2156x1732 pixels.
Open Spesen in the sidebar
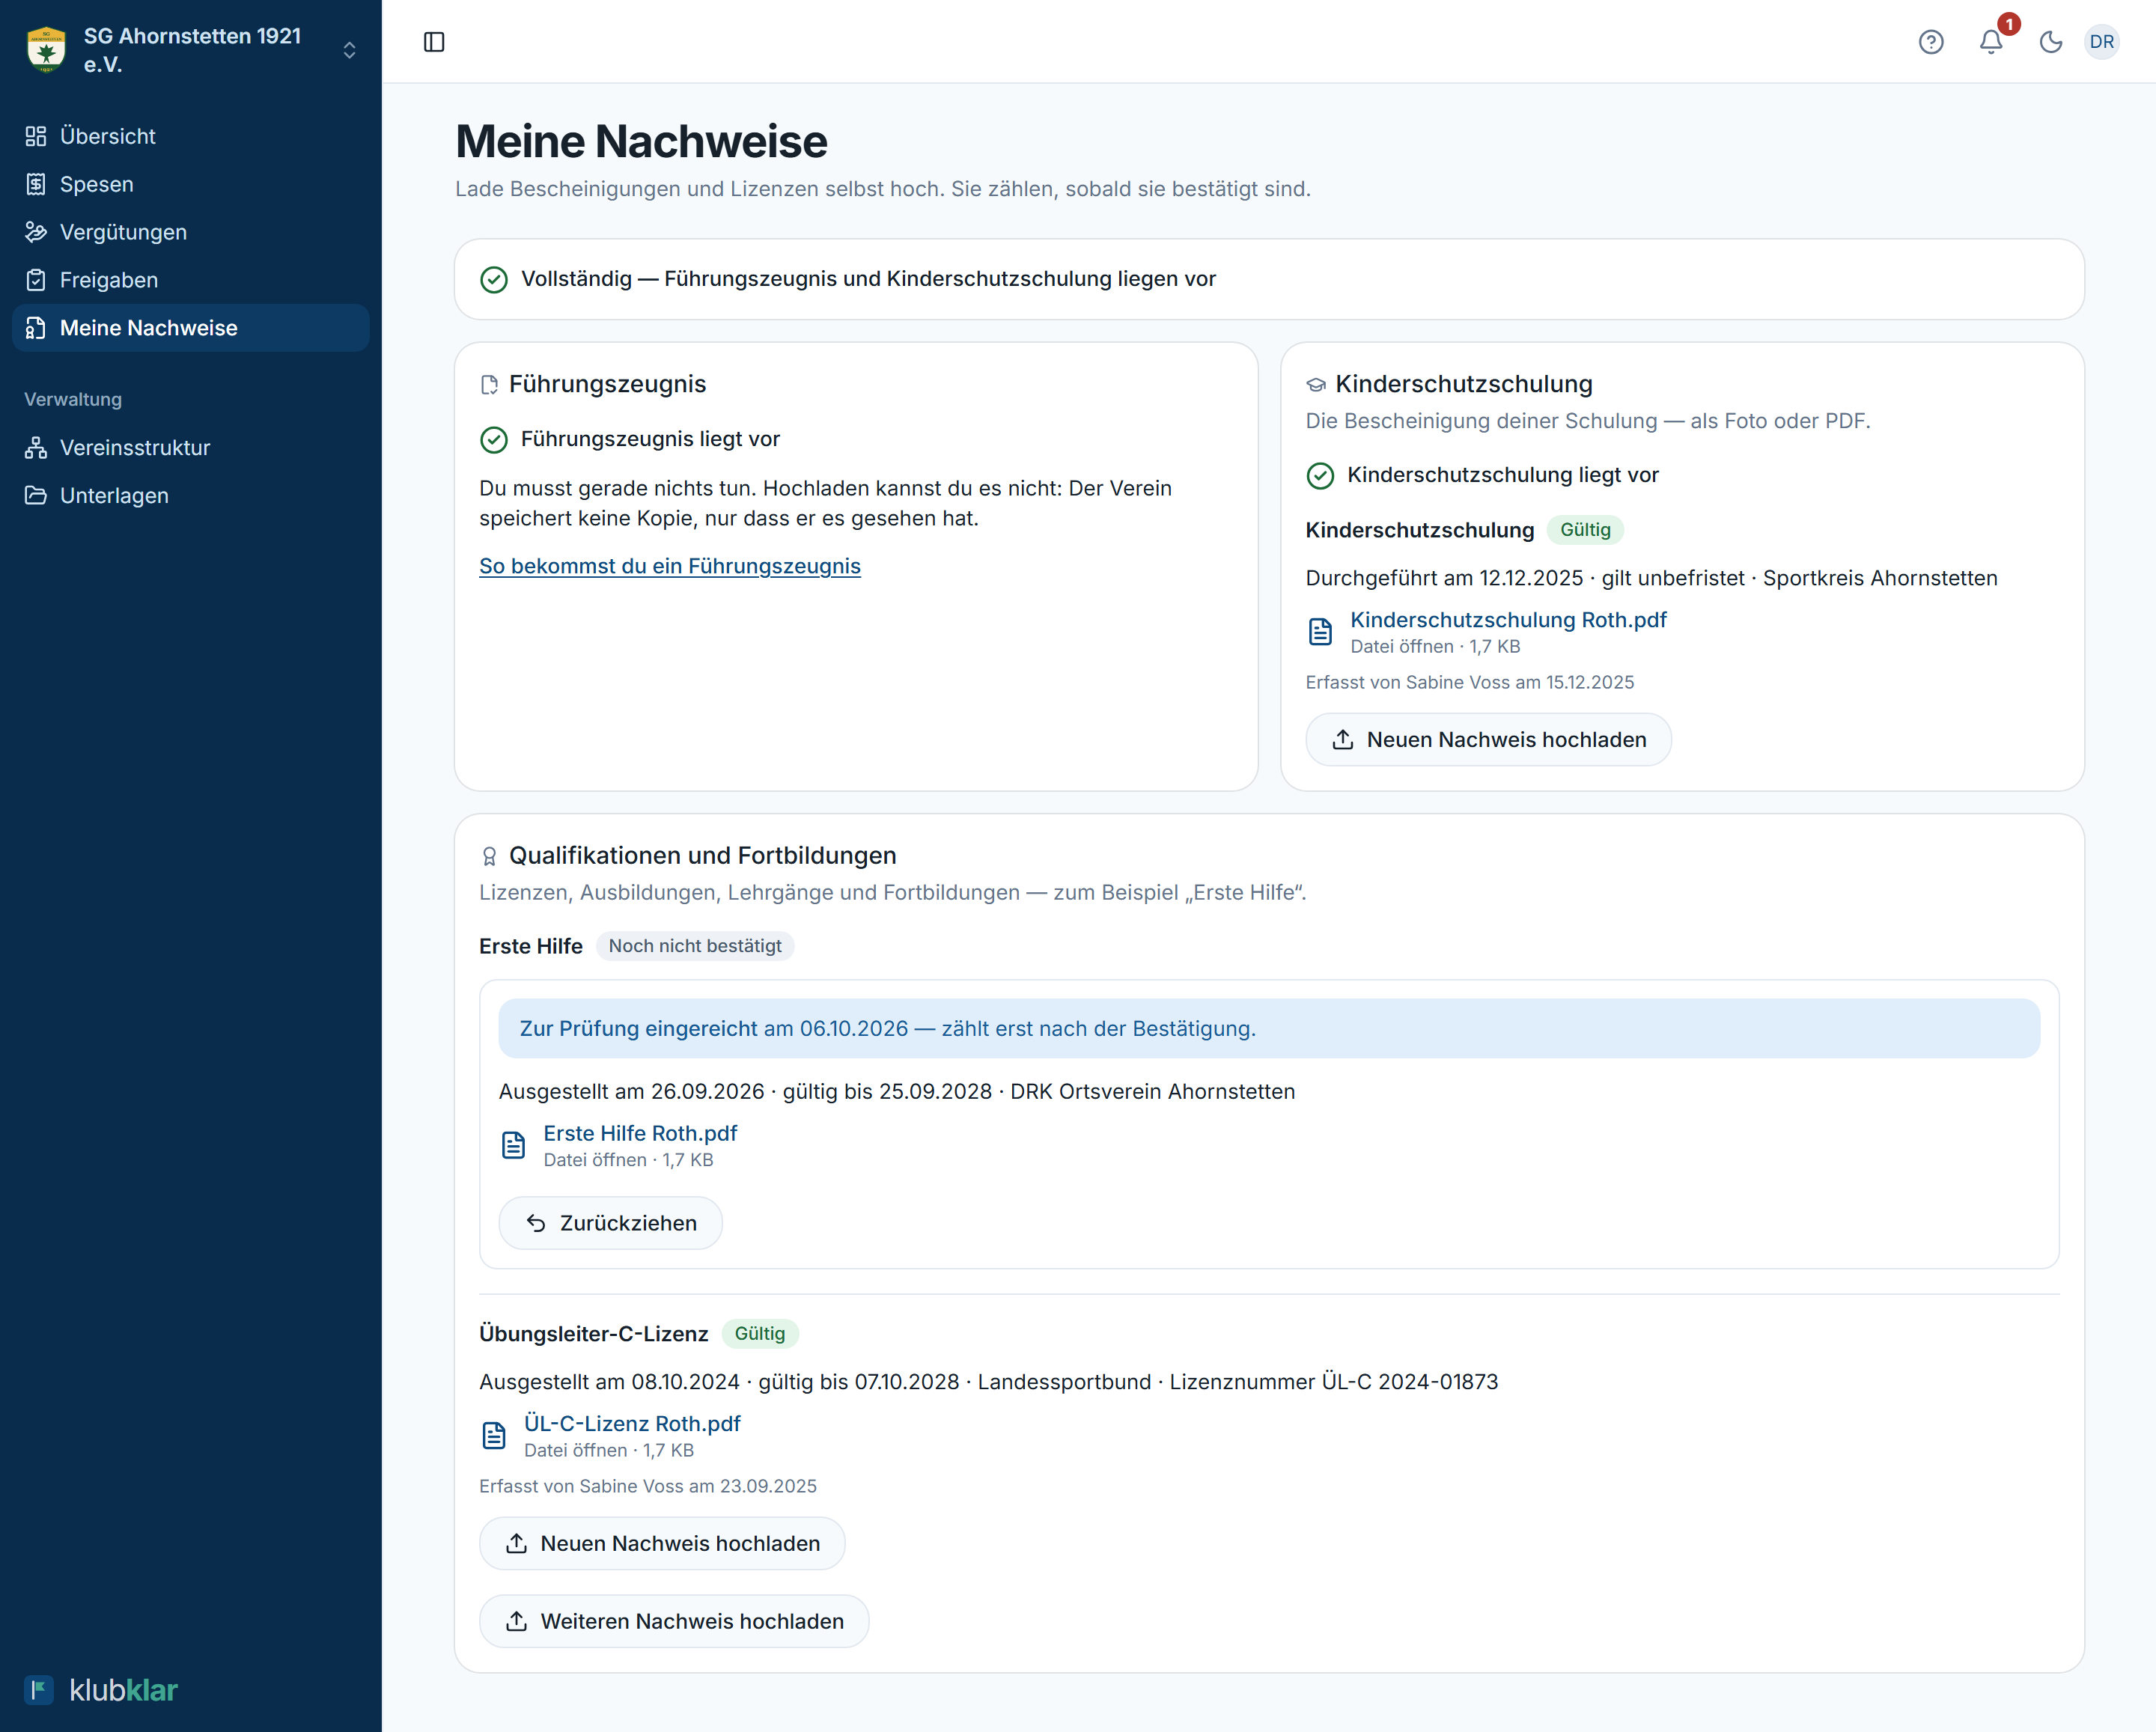point(191,184)
